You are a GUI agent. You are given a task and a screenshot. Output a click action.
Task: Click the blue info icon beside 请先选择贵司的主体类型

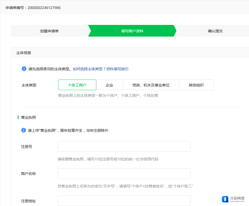point(24,69)
